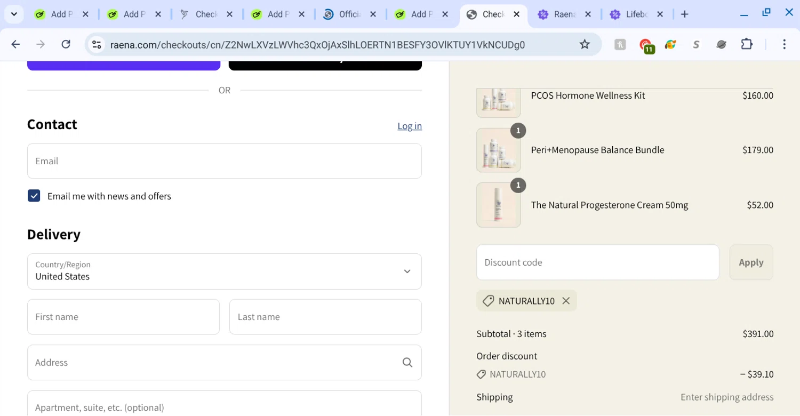This screenshot has height=416, width=800.
Task: Focus the Discount code field
Action: (x=597, y=262)
